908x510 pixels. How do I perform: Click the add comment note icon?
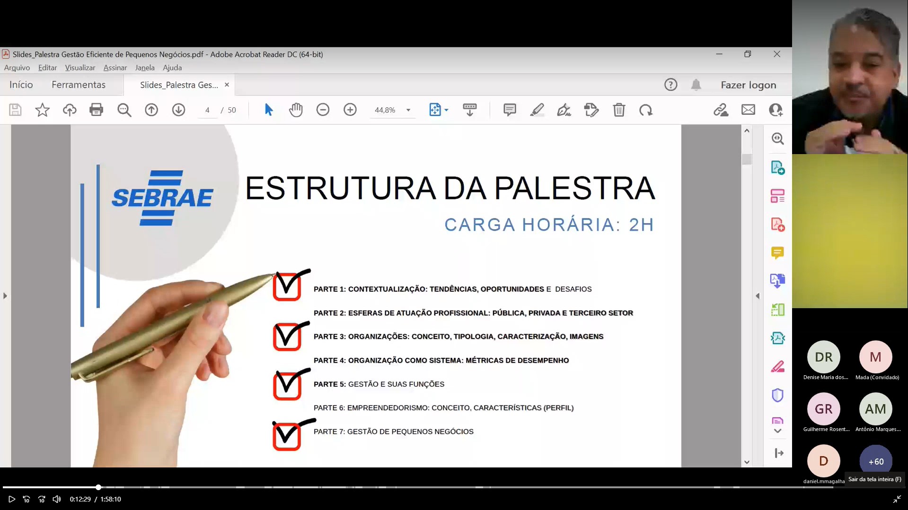(510, 110)
